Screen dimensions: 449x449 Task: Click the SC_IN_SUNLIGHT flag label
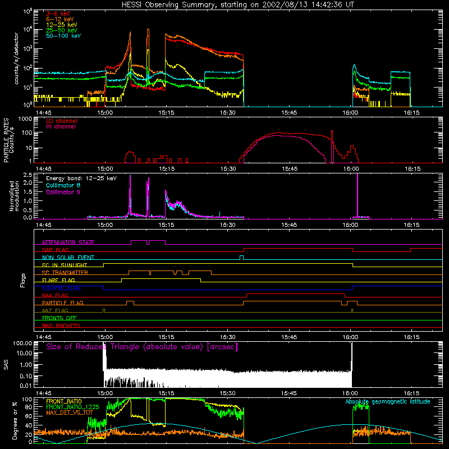click(65, 265)
